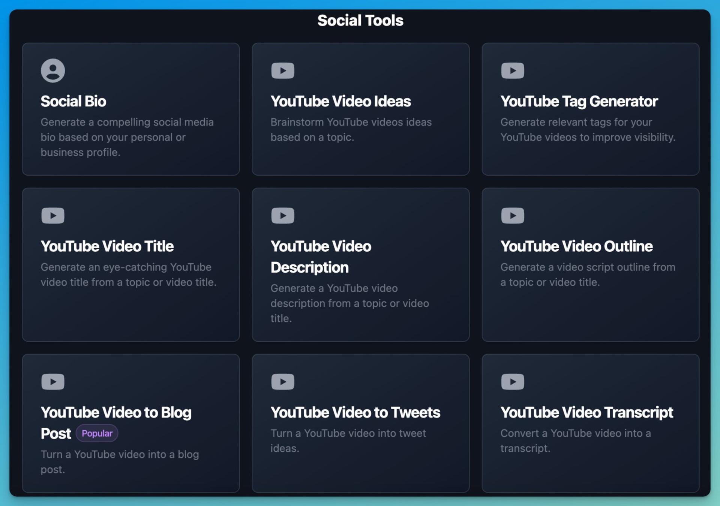Select the YouTube Video Ideas play icon
The width and height of the screenshot is (720, 506).
(283, 70)
